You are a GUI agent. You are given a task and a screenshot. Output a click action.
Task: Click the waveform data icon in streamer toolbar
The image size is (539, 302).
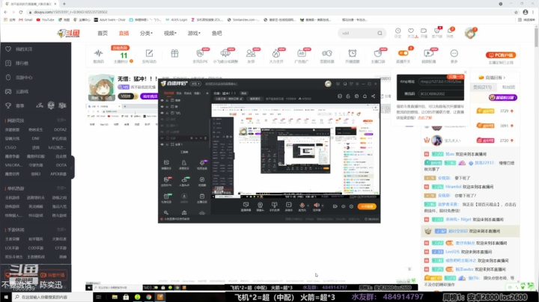[99, 53]
